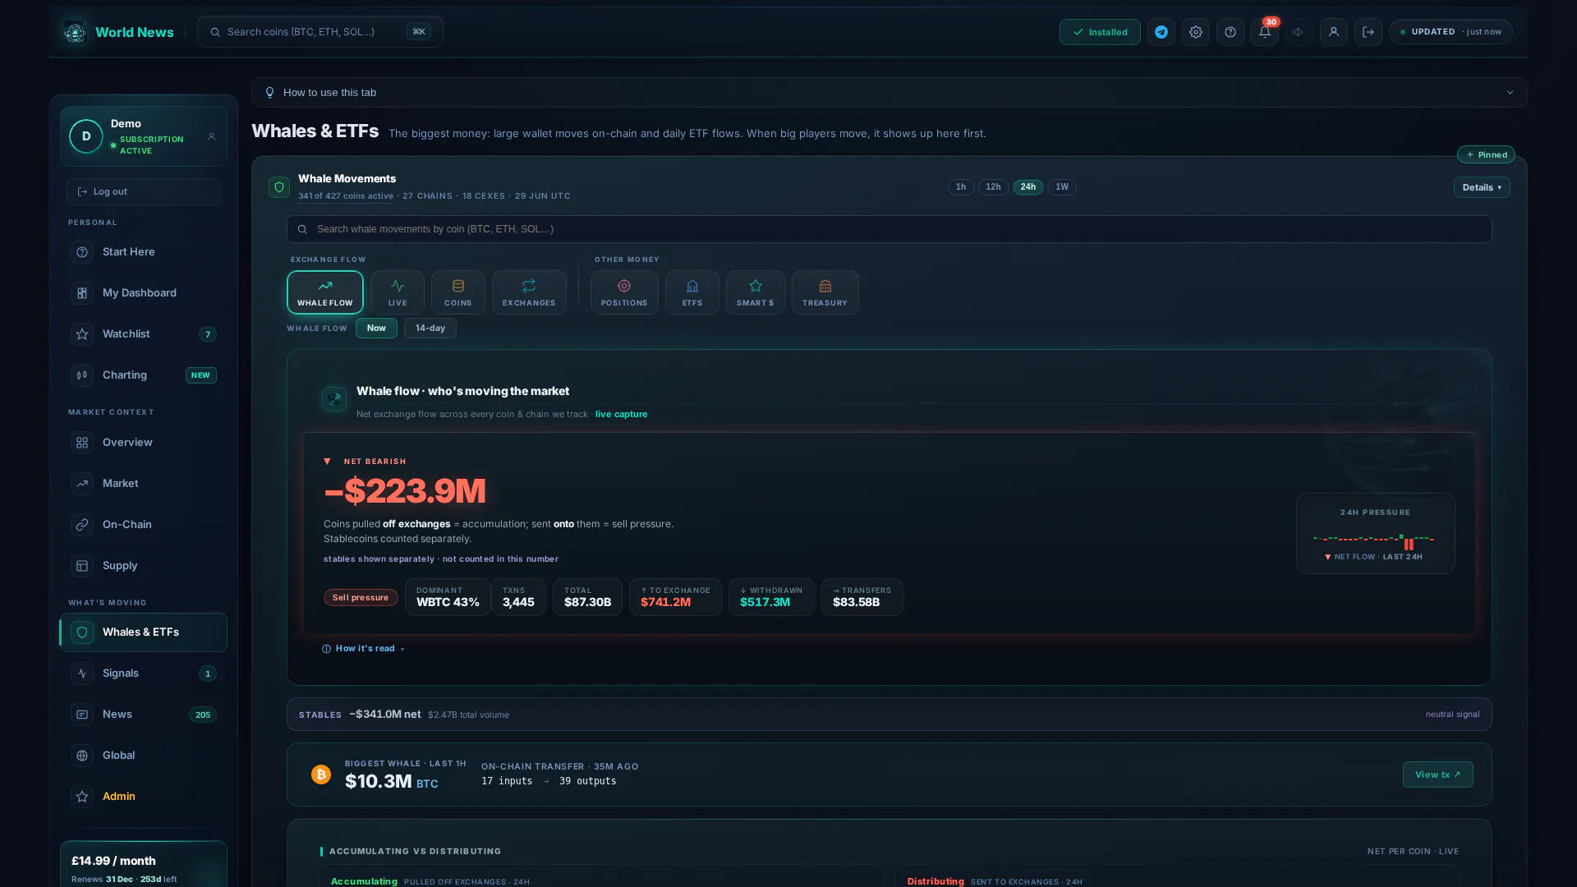Image resolution: width=1577 pixels, height=887 pixels.
Task: Open the Telegram icon in the header
Action: (x=1161, y=32)
